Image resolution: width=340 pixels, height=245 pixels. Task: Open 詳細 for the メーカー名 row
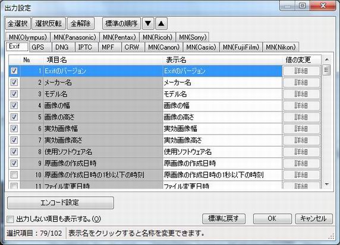(x=301, y=82)
